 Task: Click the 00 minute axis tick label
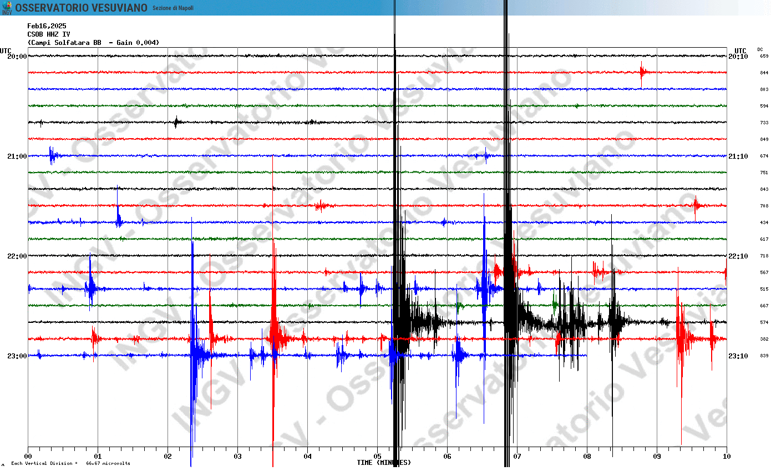tap(28, 457)
